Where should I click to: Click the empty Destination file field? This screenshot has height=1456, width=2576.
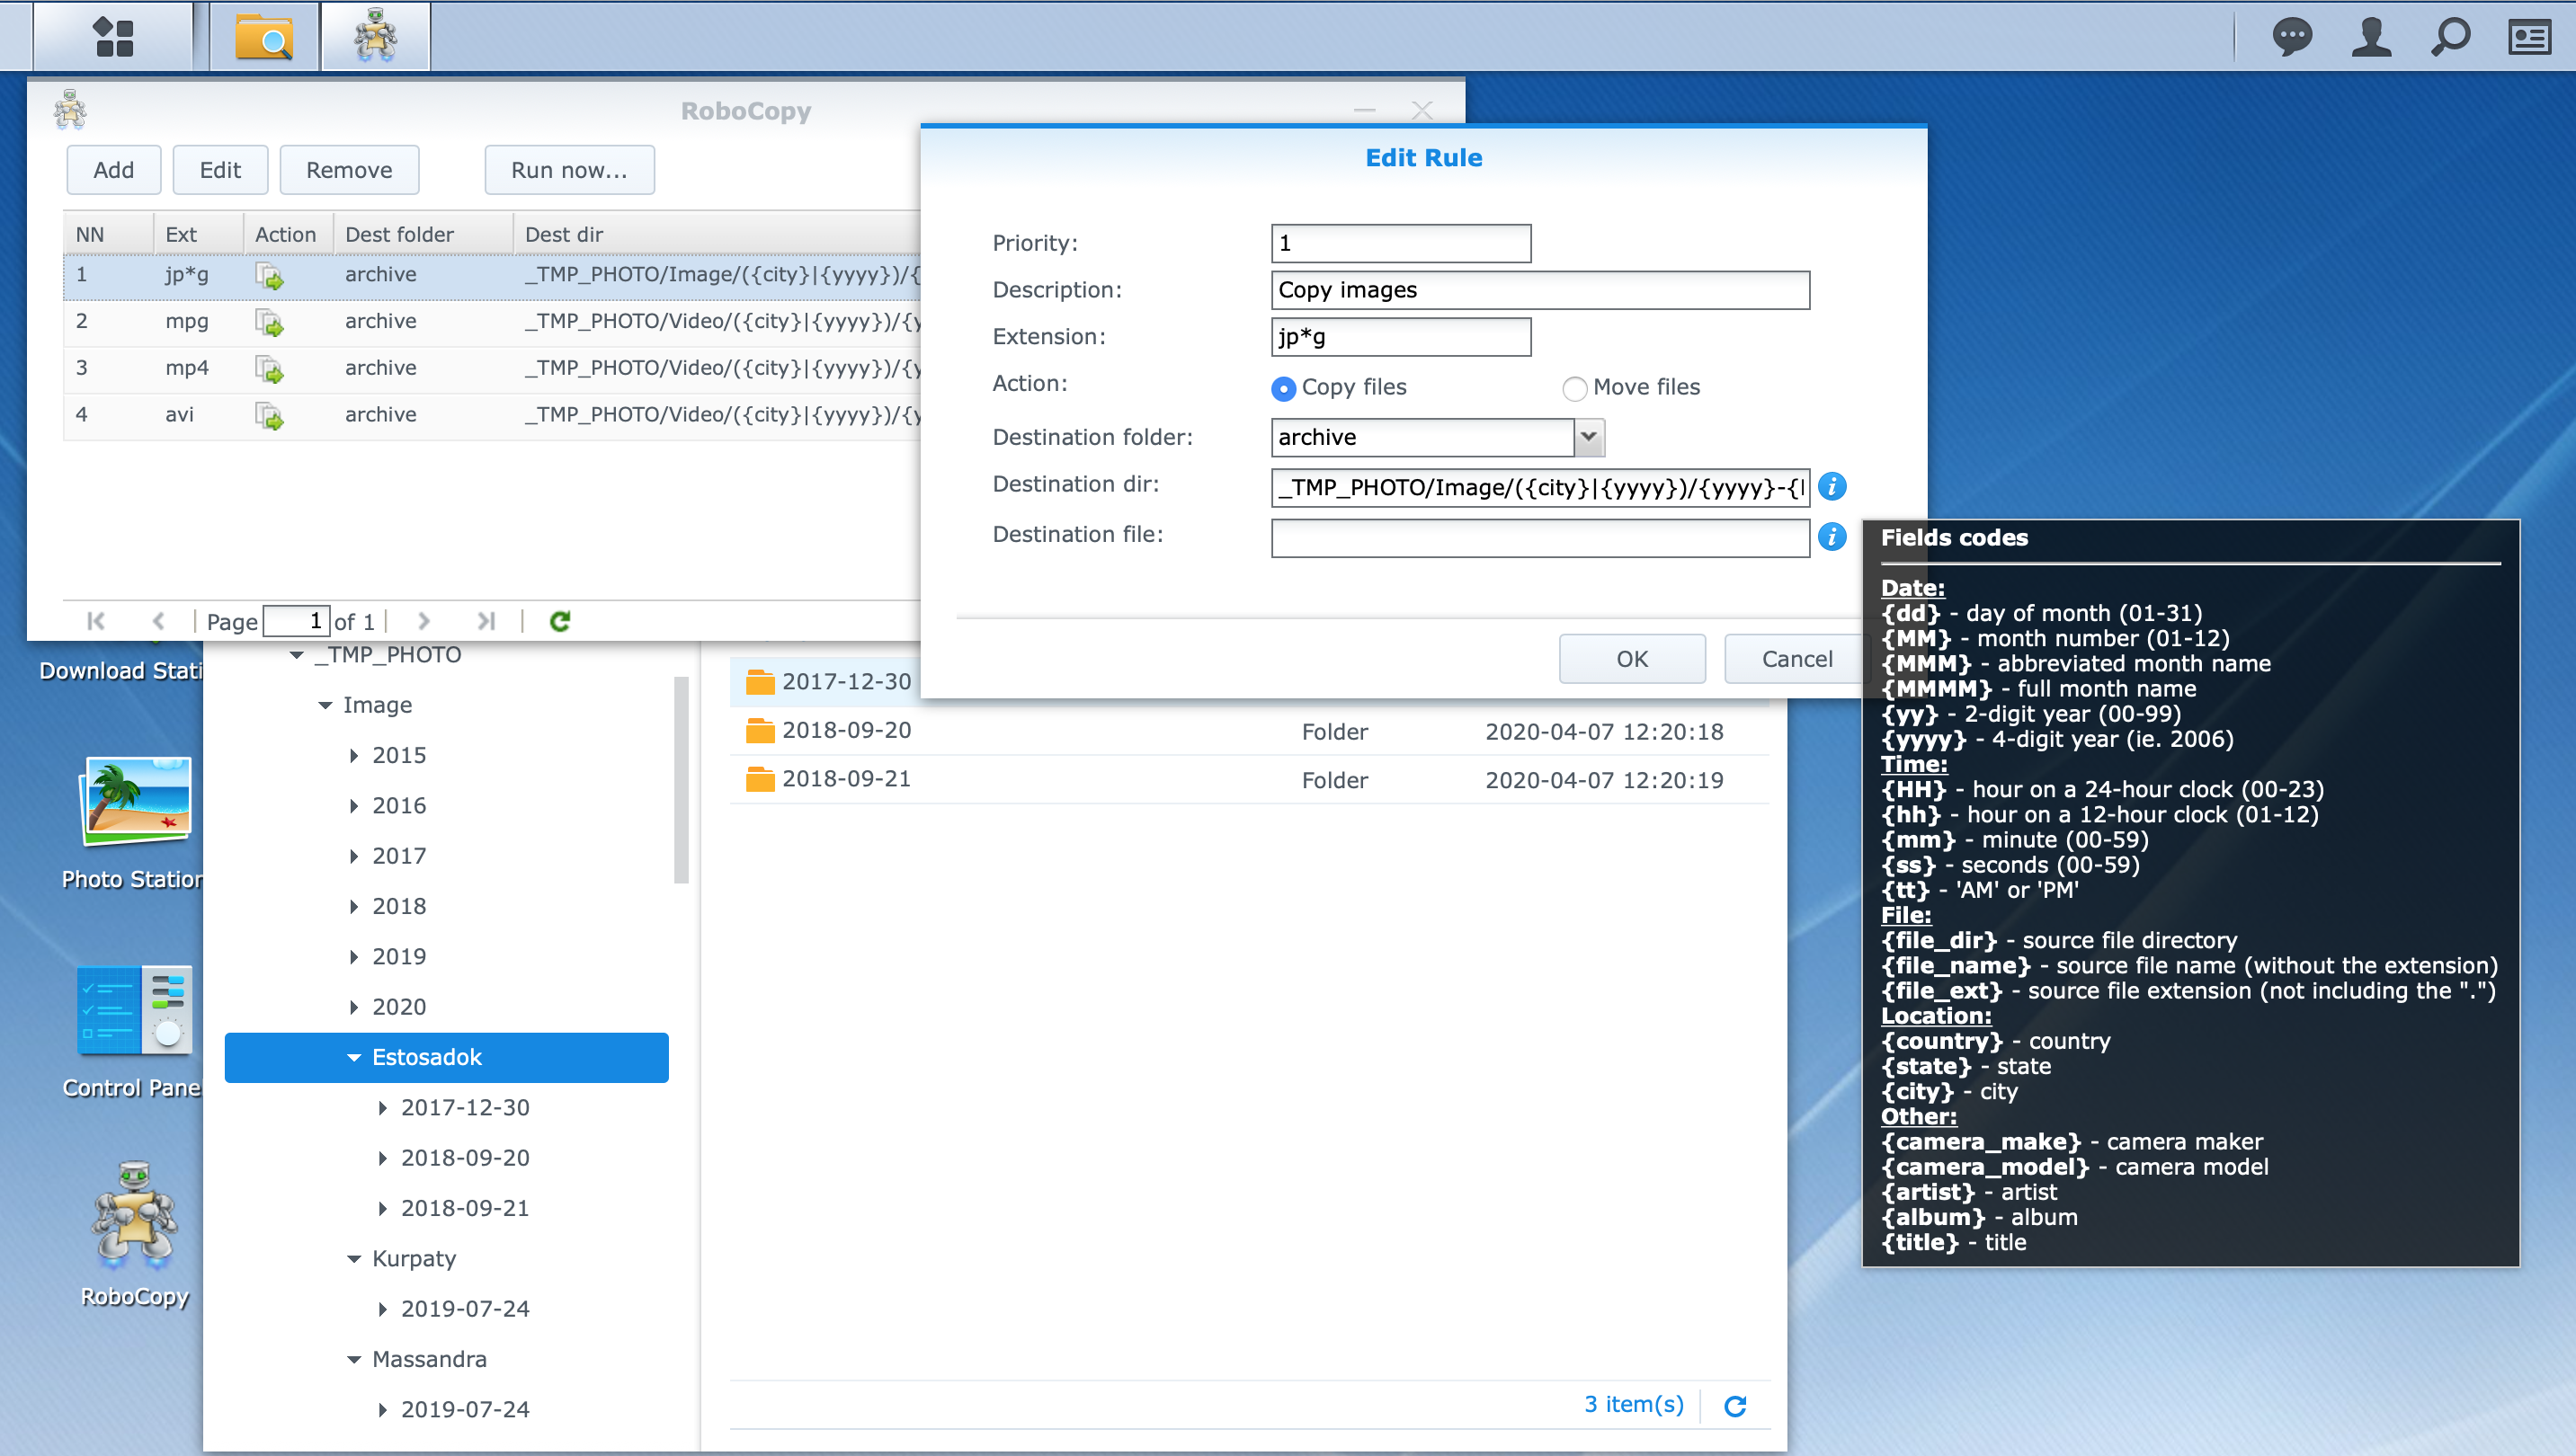1540,537
